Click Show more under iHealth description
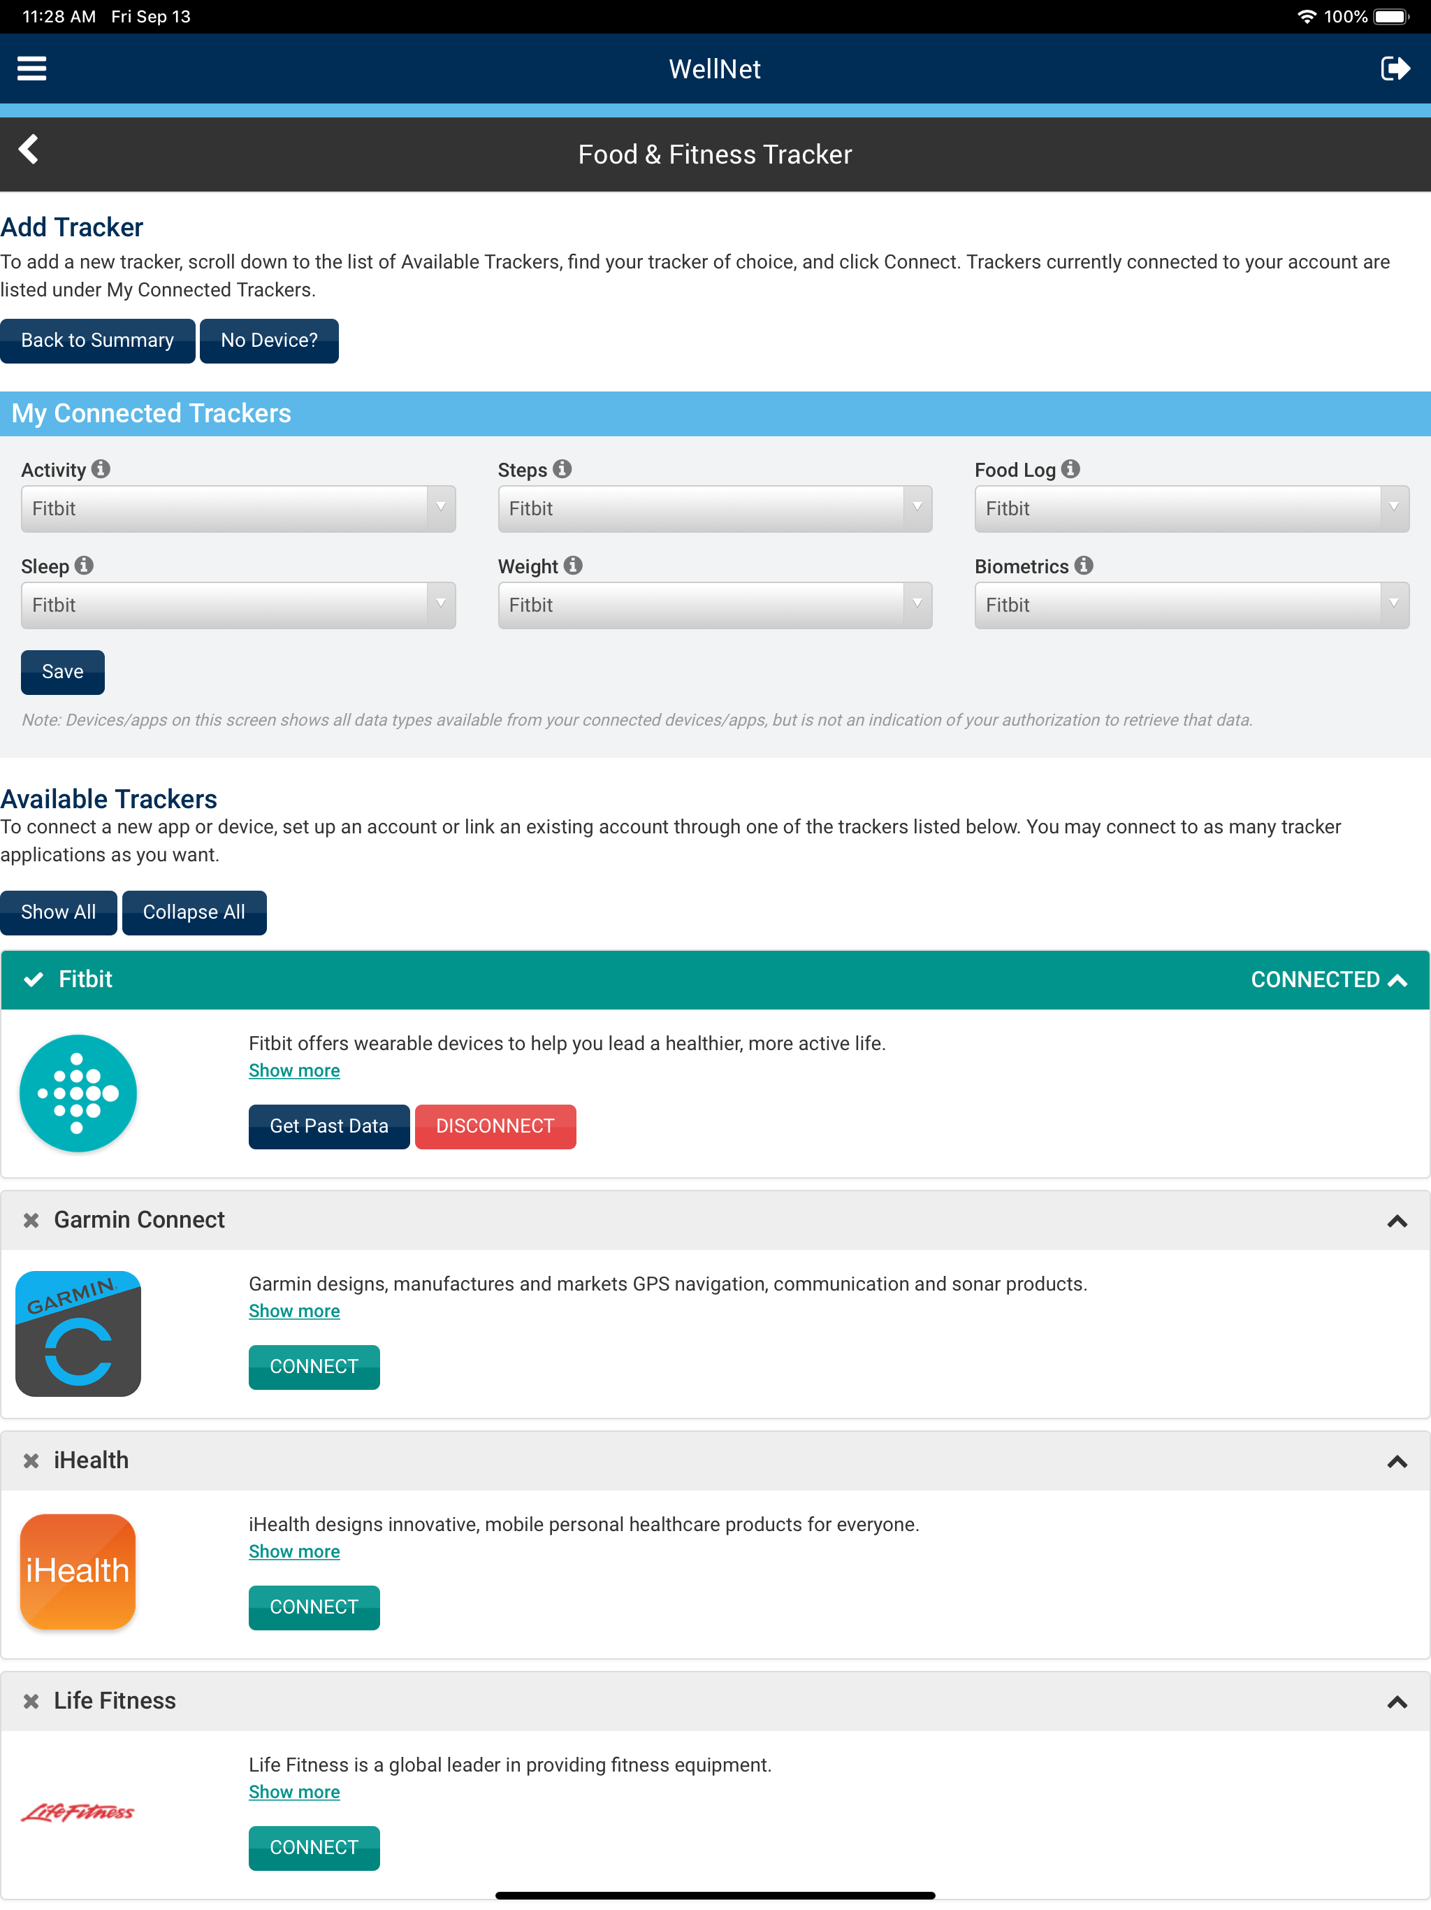Viewport: 1431px width, 1910px height. [x=294, y=1551]
